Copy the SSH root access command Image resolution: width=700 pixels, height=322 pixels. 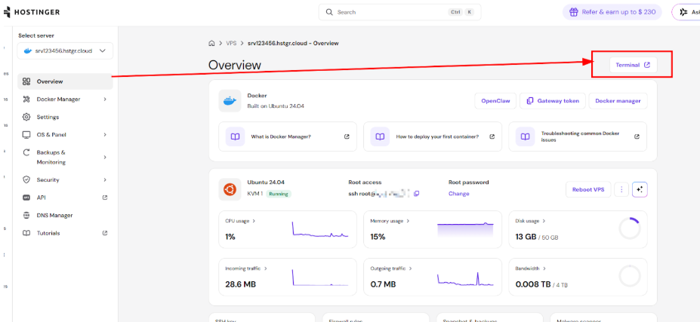[x=416, y=194]
